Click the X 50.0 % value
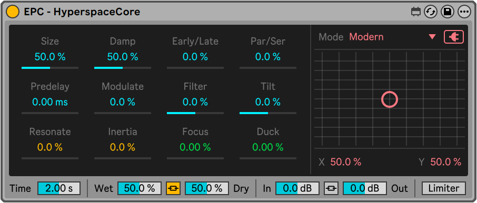The width and height of the screenshot is (477, 203). coord(346,162)
